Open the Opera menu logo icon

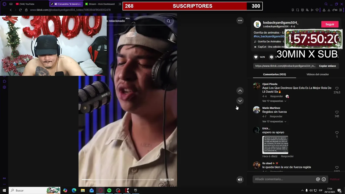(x=4, y=4)
